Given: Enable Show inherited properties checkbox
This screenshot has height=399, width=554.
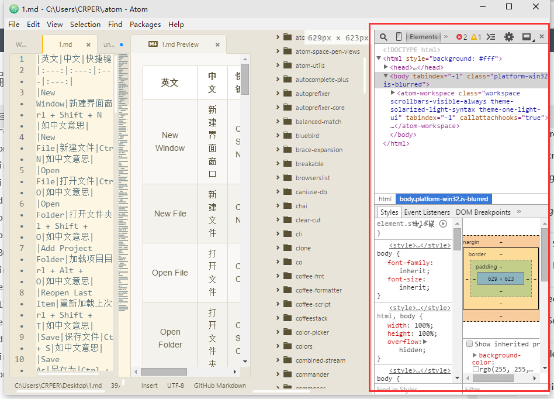Looking at the screenshot, I should (x=469, y=344).
